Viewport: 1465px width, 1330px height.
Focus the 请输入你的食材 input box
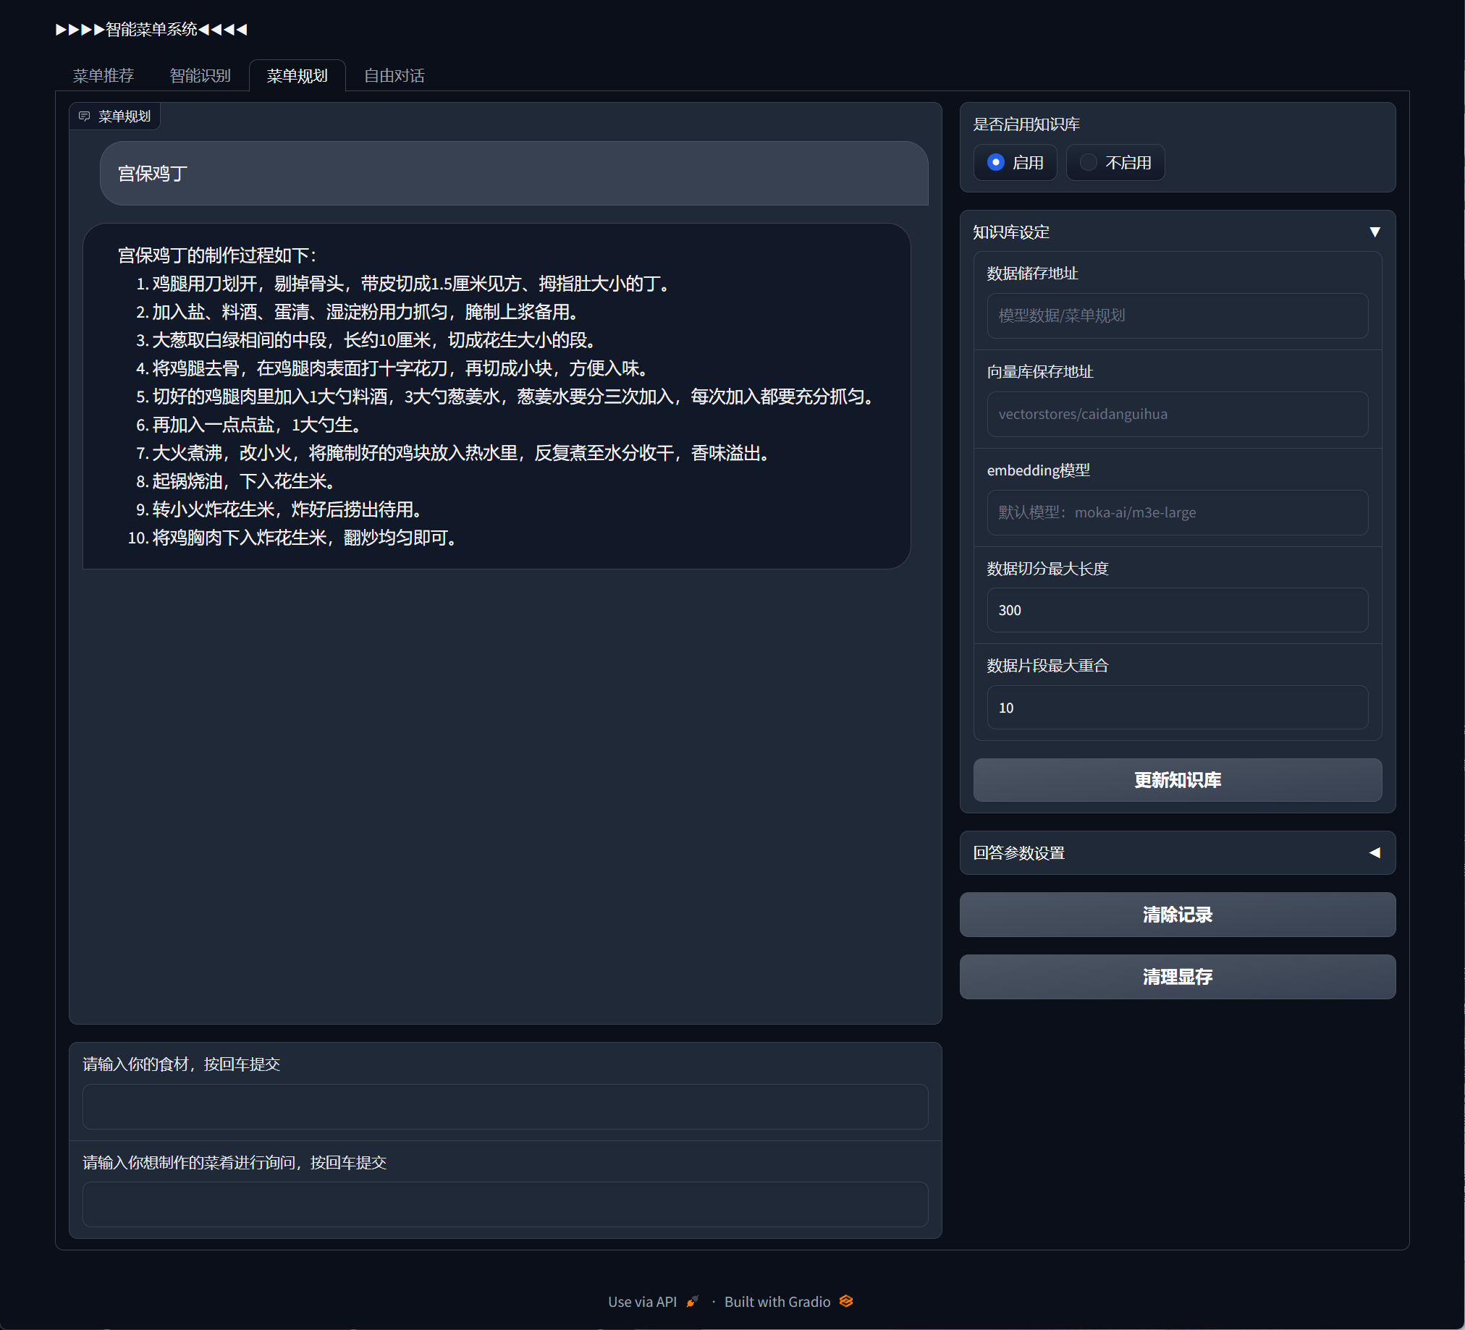point(505,1106)
